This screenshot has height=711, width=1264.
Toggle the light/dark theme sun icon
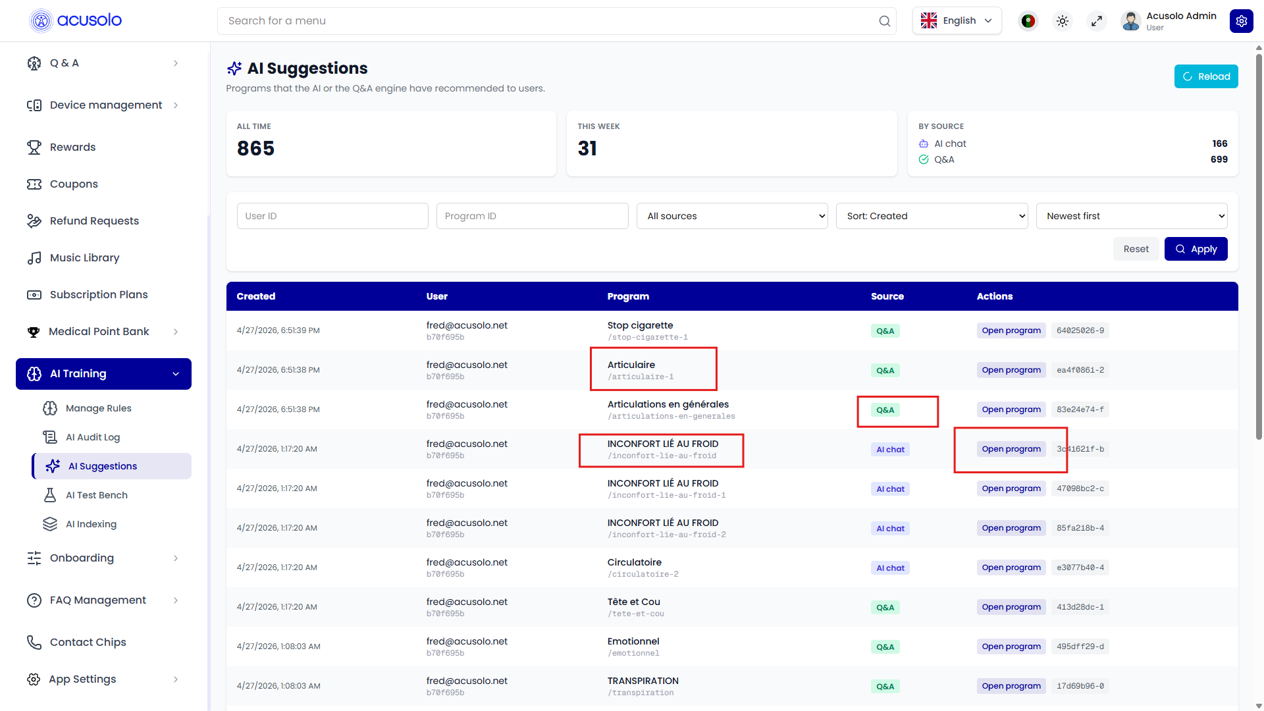click(x=1063, y=21)
